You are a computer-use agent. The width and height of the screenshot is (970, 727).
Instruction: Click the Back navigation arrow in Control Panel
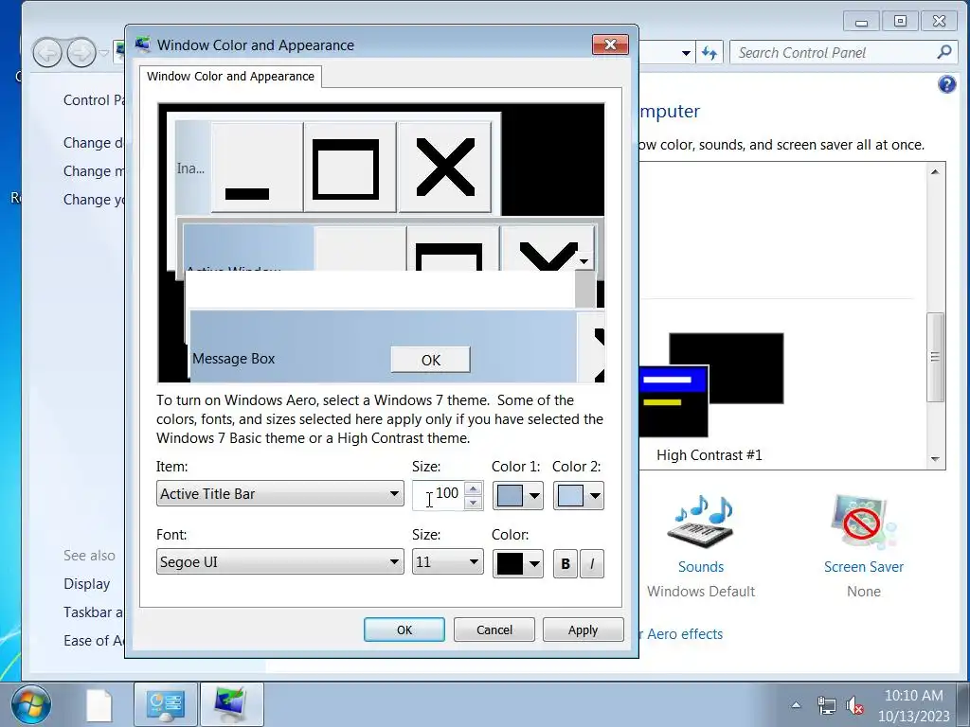(x=47, y=53)
